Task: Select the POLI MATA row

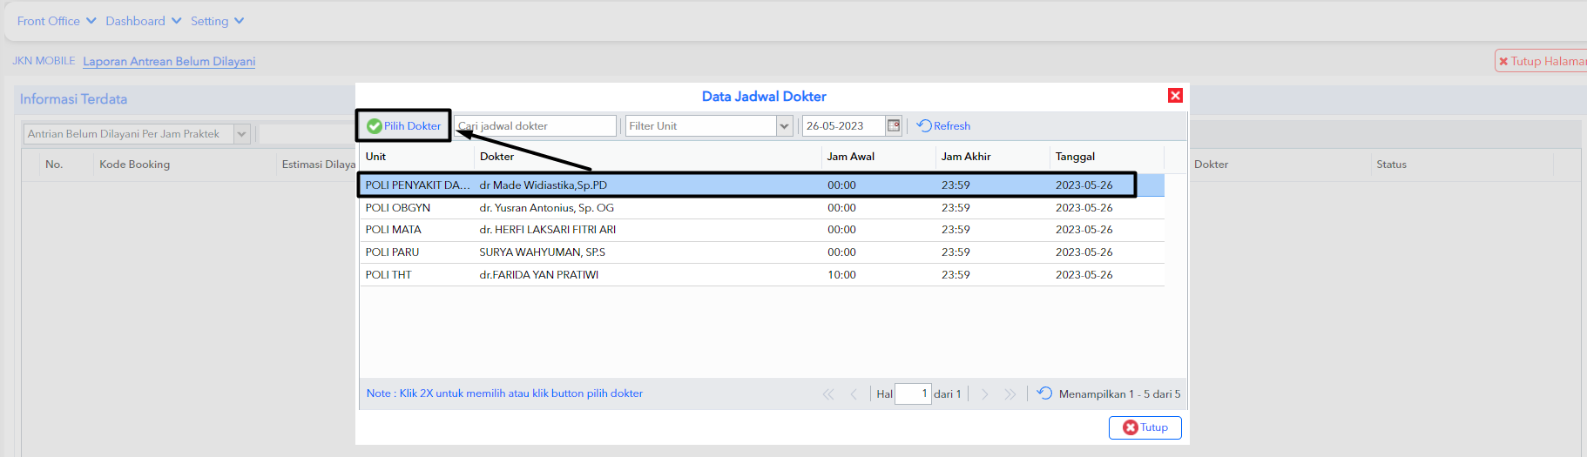Action: pyautogui.click(x=762, y=230)
